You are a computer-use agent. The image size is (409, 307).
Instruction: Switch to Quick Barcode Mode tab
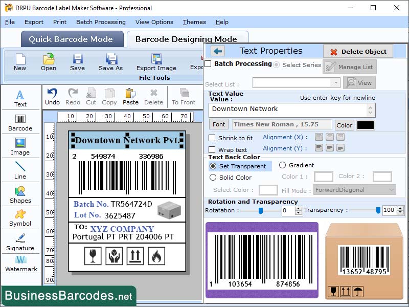pos(72,39)
